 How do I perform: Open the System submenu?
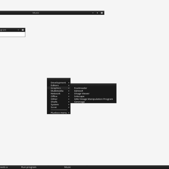tap(59, 105)
